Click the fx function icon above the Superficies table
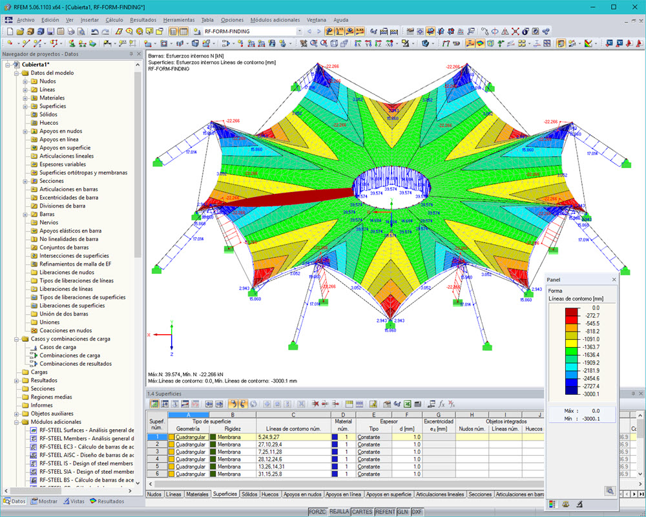Screen dimensions: 646x517 (442, 404)
